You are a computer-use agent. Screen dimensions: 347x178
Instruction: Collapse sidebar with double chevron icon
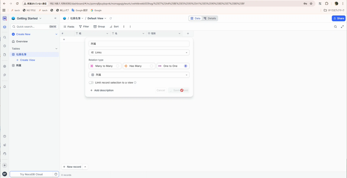coord(55,18)
